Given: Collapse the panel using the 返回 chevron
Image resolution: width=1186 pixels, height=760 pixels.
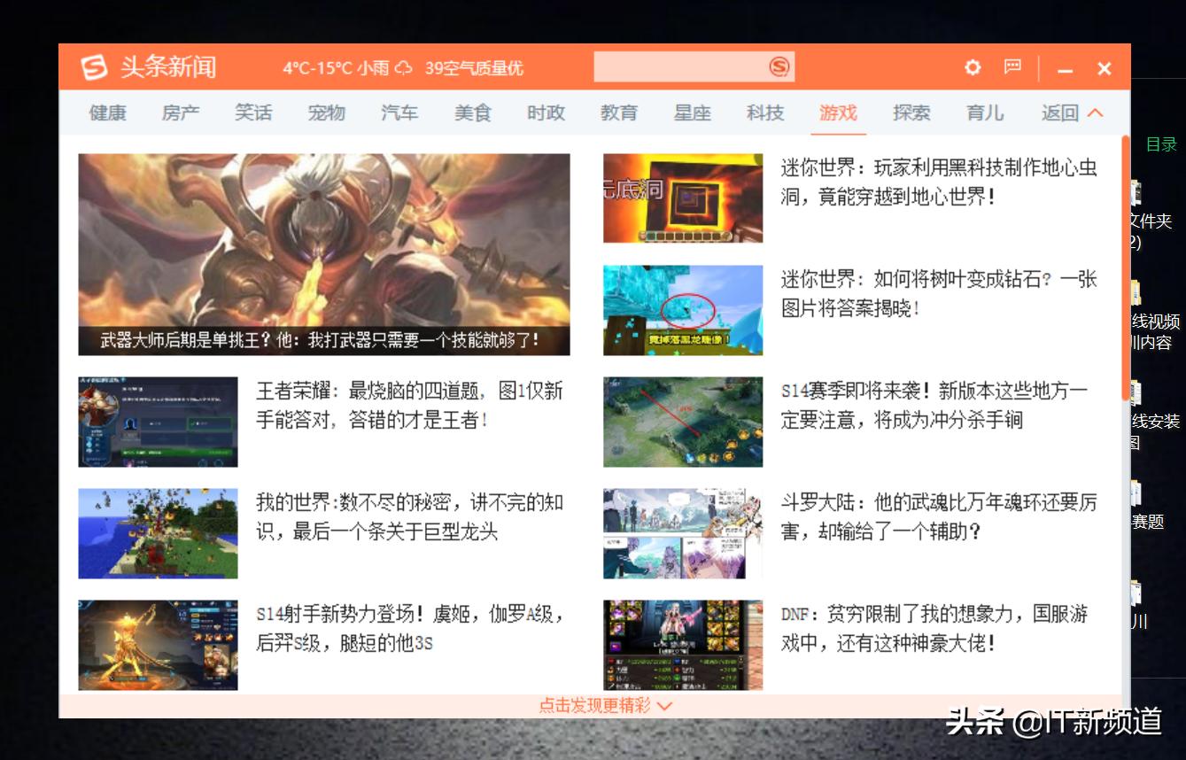Looking at the screenshot, I should (1095, 113).
